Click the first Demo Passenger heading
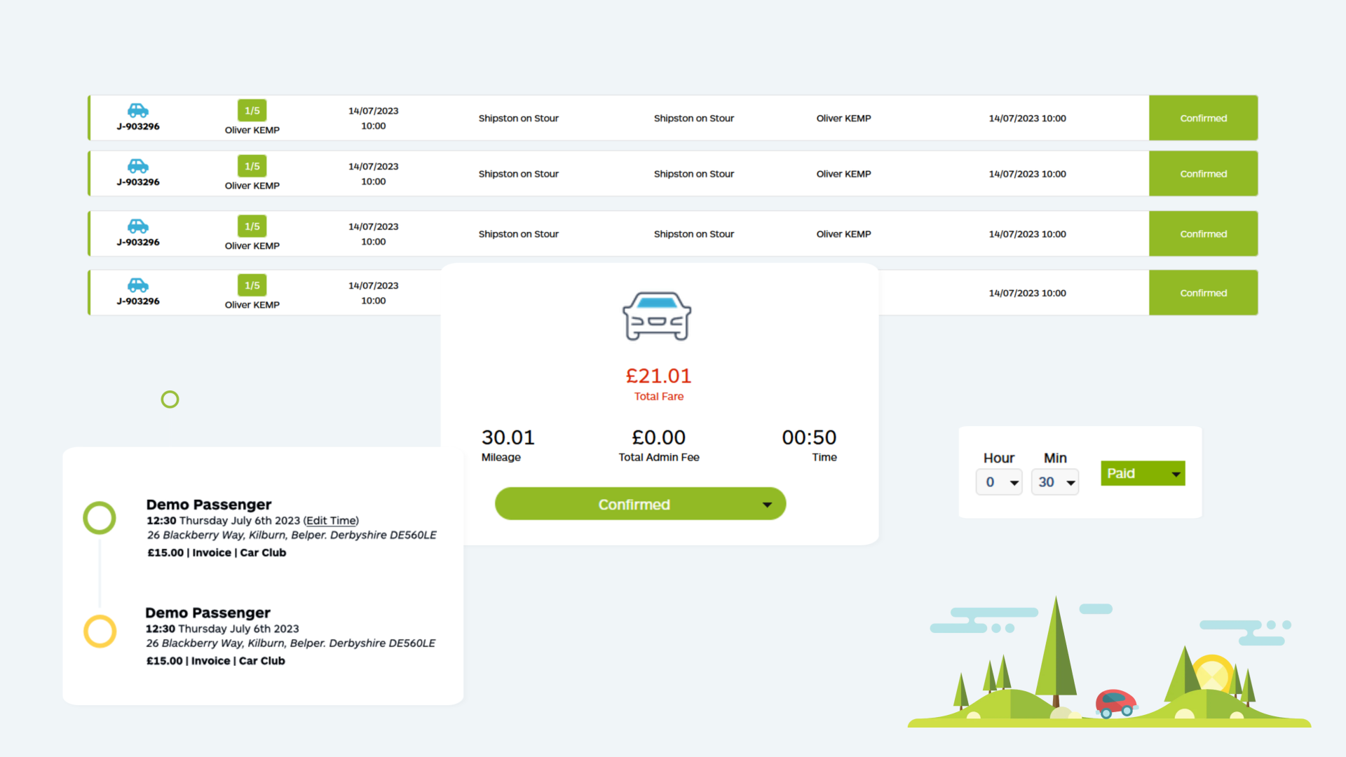Viewport: 1346px width, 757px height. pyautogui.click(x=209, y=505)
